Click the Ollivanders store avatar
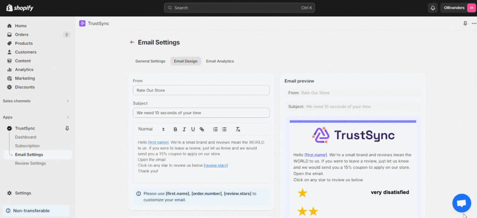This screenshot has width=477, height=218. click(471, 8)
